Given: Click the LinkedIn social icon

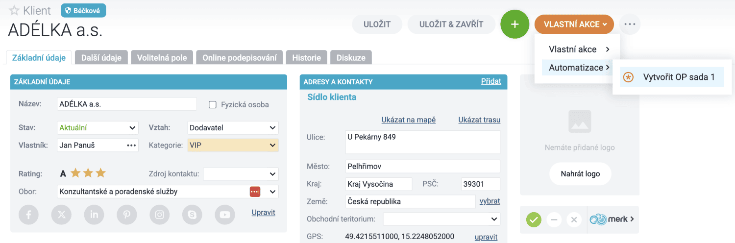Looking at the screenshot, I should [94, 215].
